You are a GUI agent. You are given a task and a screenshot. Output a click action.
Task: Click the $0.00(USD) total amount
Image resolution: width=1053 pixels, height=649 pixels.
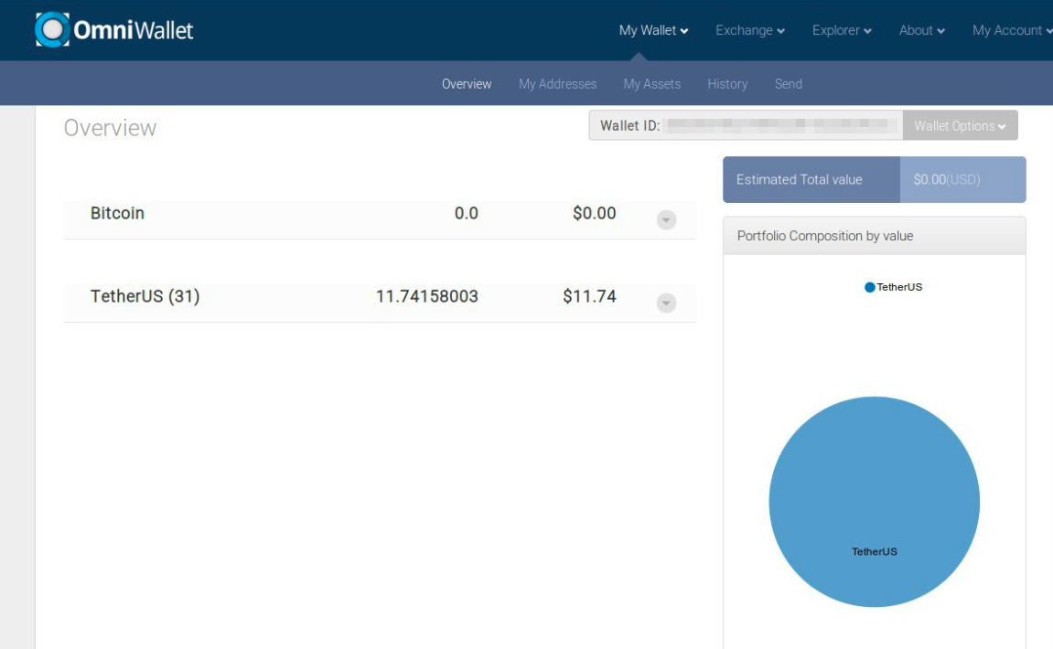coord(947,180)
